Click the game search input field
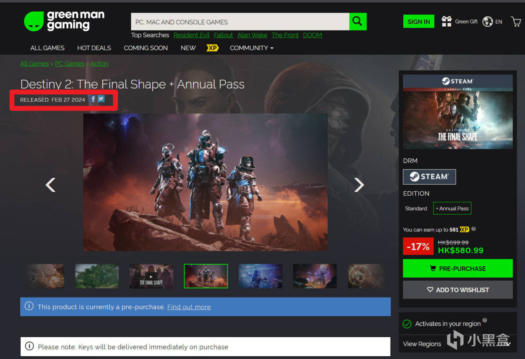 tap(240, 22)
